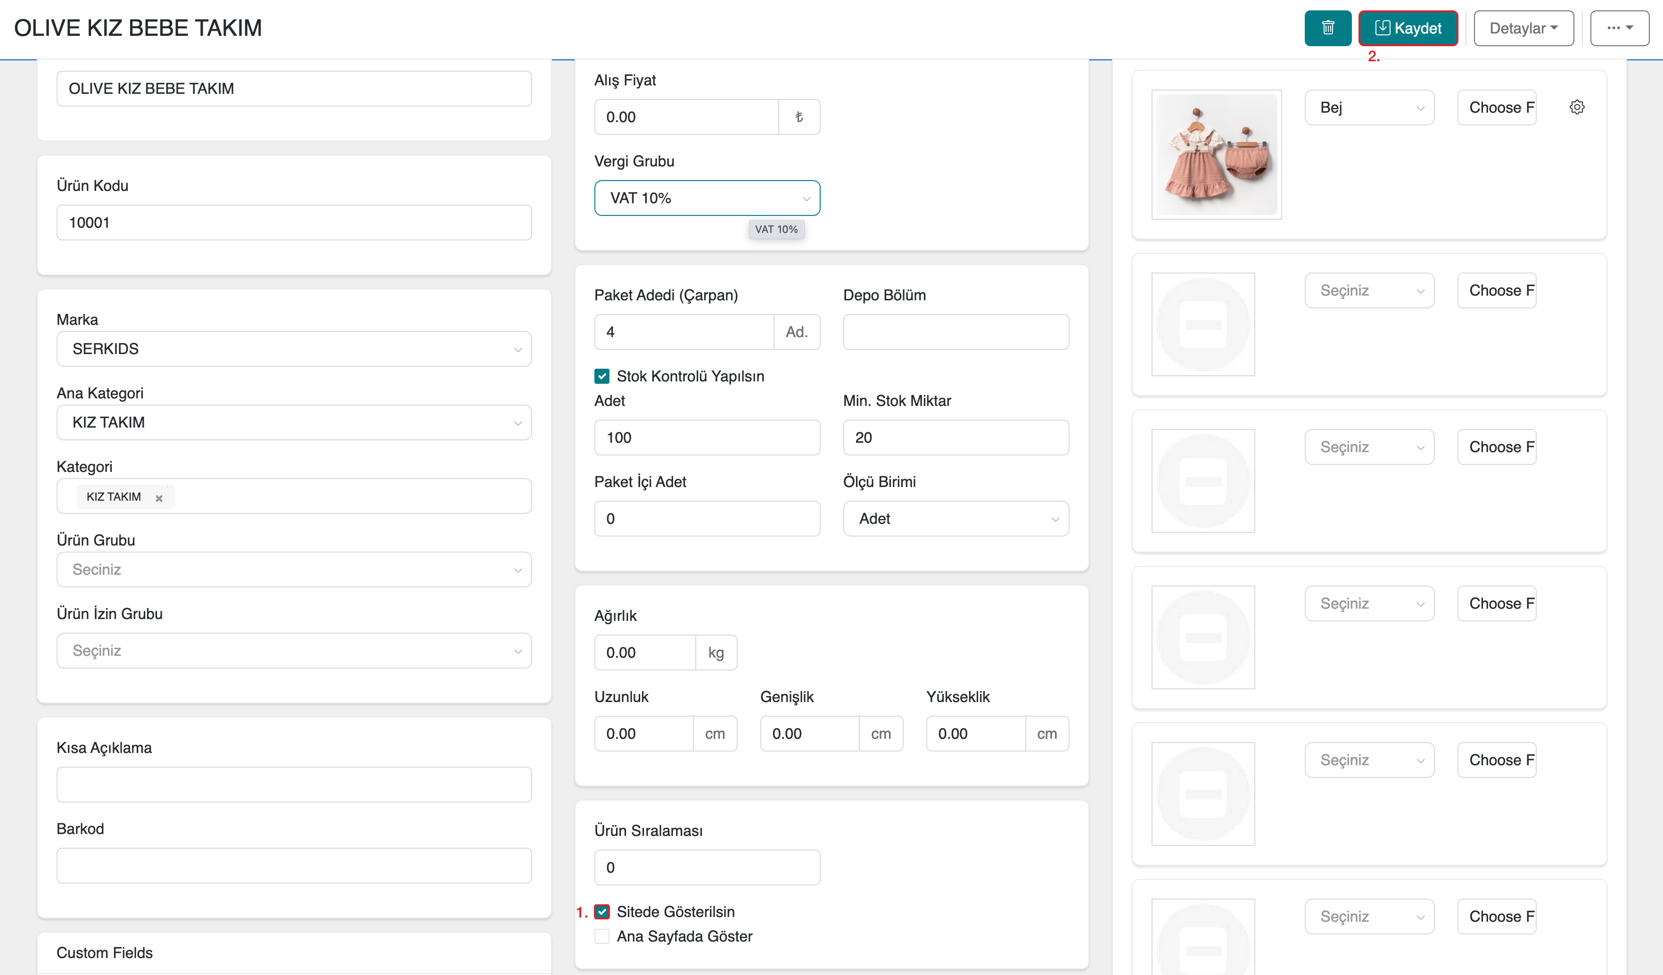Viewport: 1663px width, 975px height.
Task: Click the trash delete product icon
Action: point(1327,28)
